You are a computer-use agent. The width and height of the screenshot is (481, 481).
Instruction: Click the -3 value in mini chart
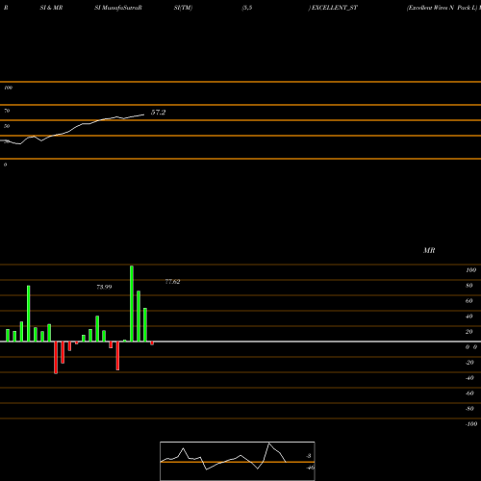coord(308,456)
